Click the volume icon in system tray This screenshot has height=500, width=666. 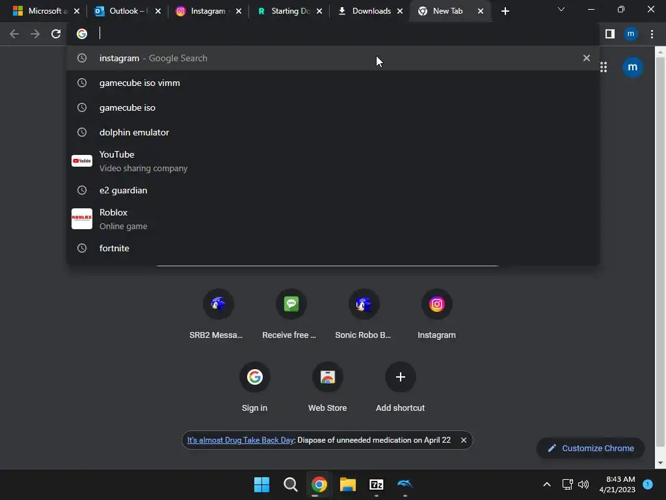coord(583,484)
